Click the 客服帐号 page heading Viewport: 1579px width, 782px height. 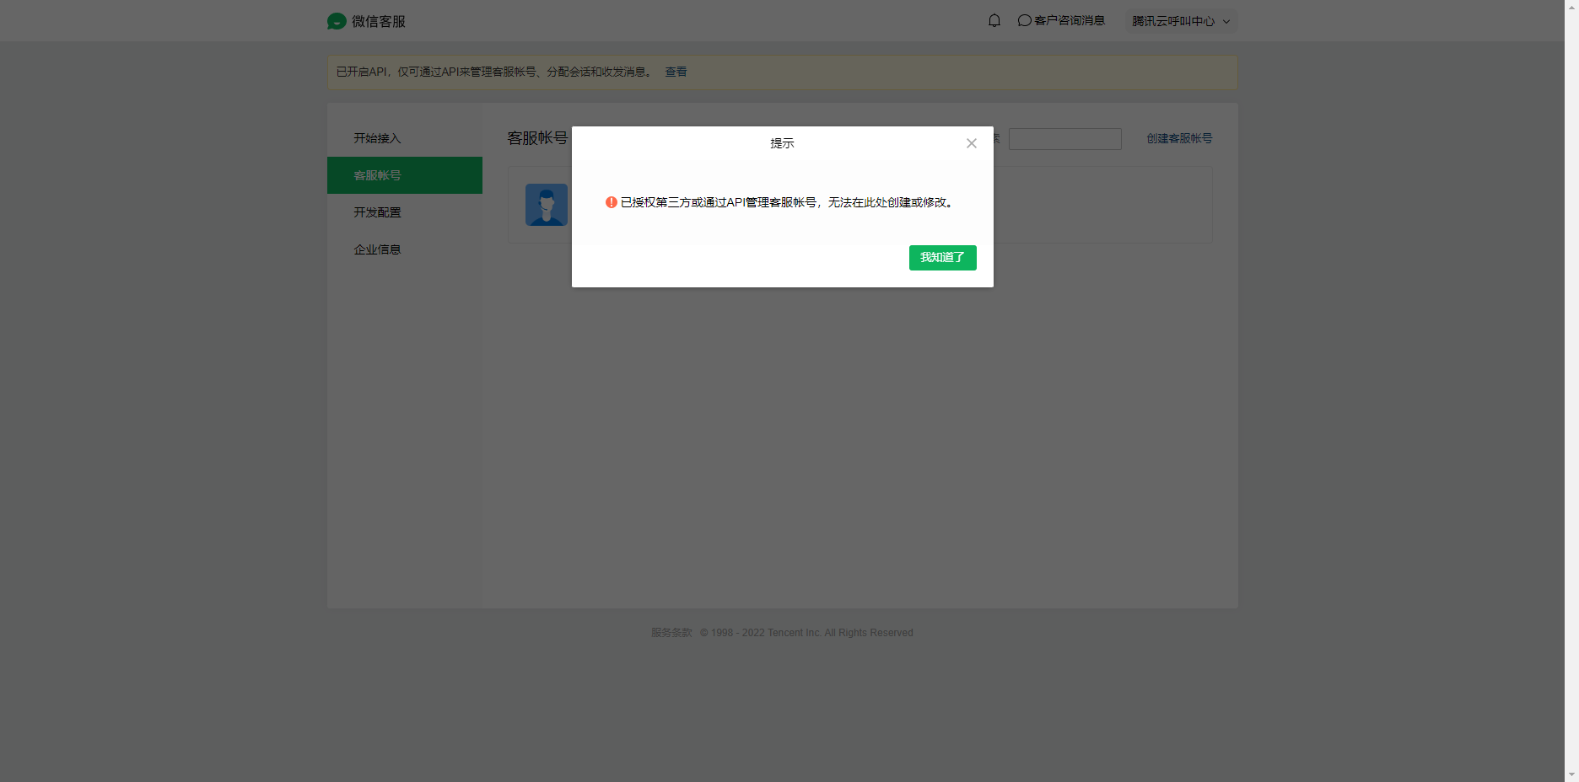537,138
